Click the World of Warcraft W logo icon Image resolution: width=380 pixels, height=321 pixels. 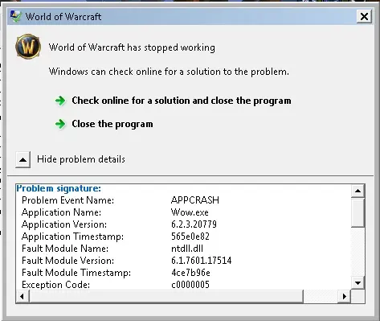click(x=28, y=47)
